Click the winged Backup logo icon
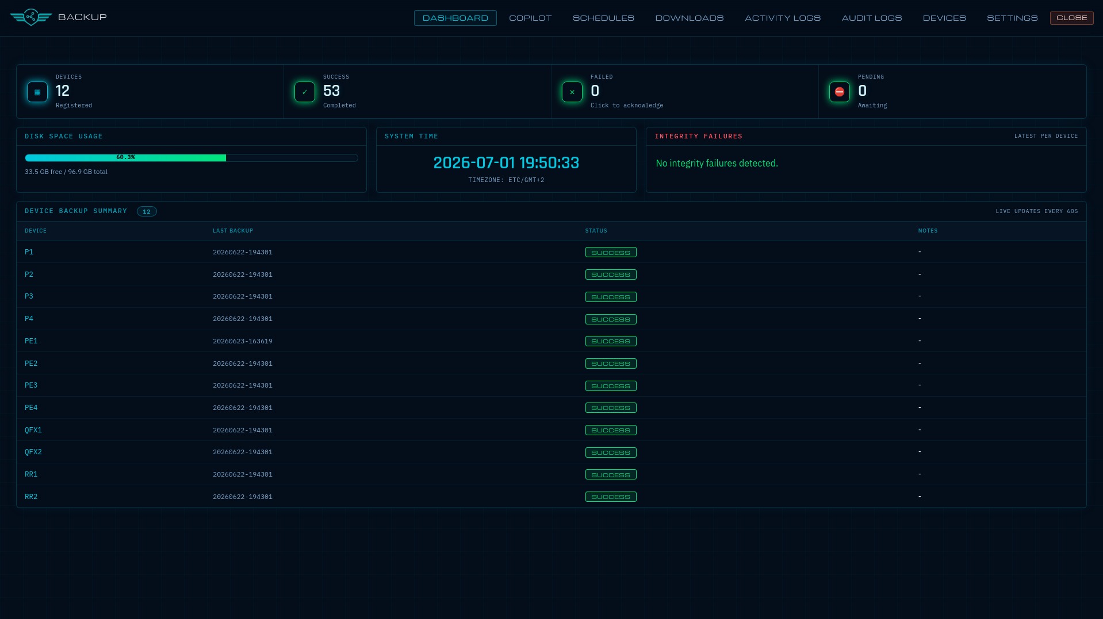The image size is (1103, 619). point(31,18)
